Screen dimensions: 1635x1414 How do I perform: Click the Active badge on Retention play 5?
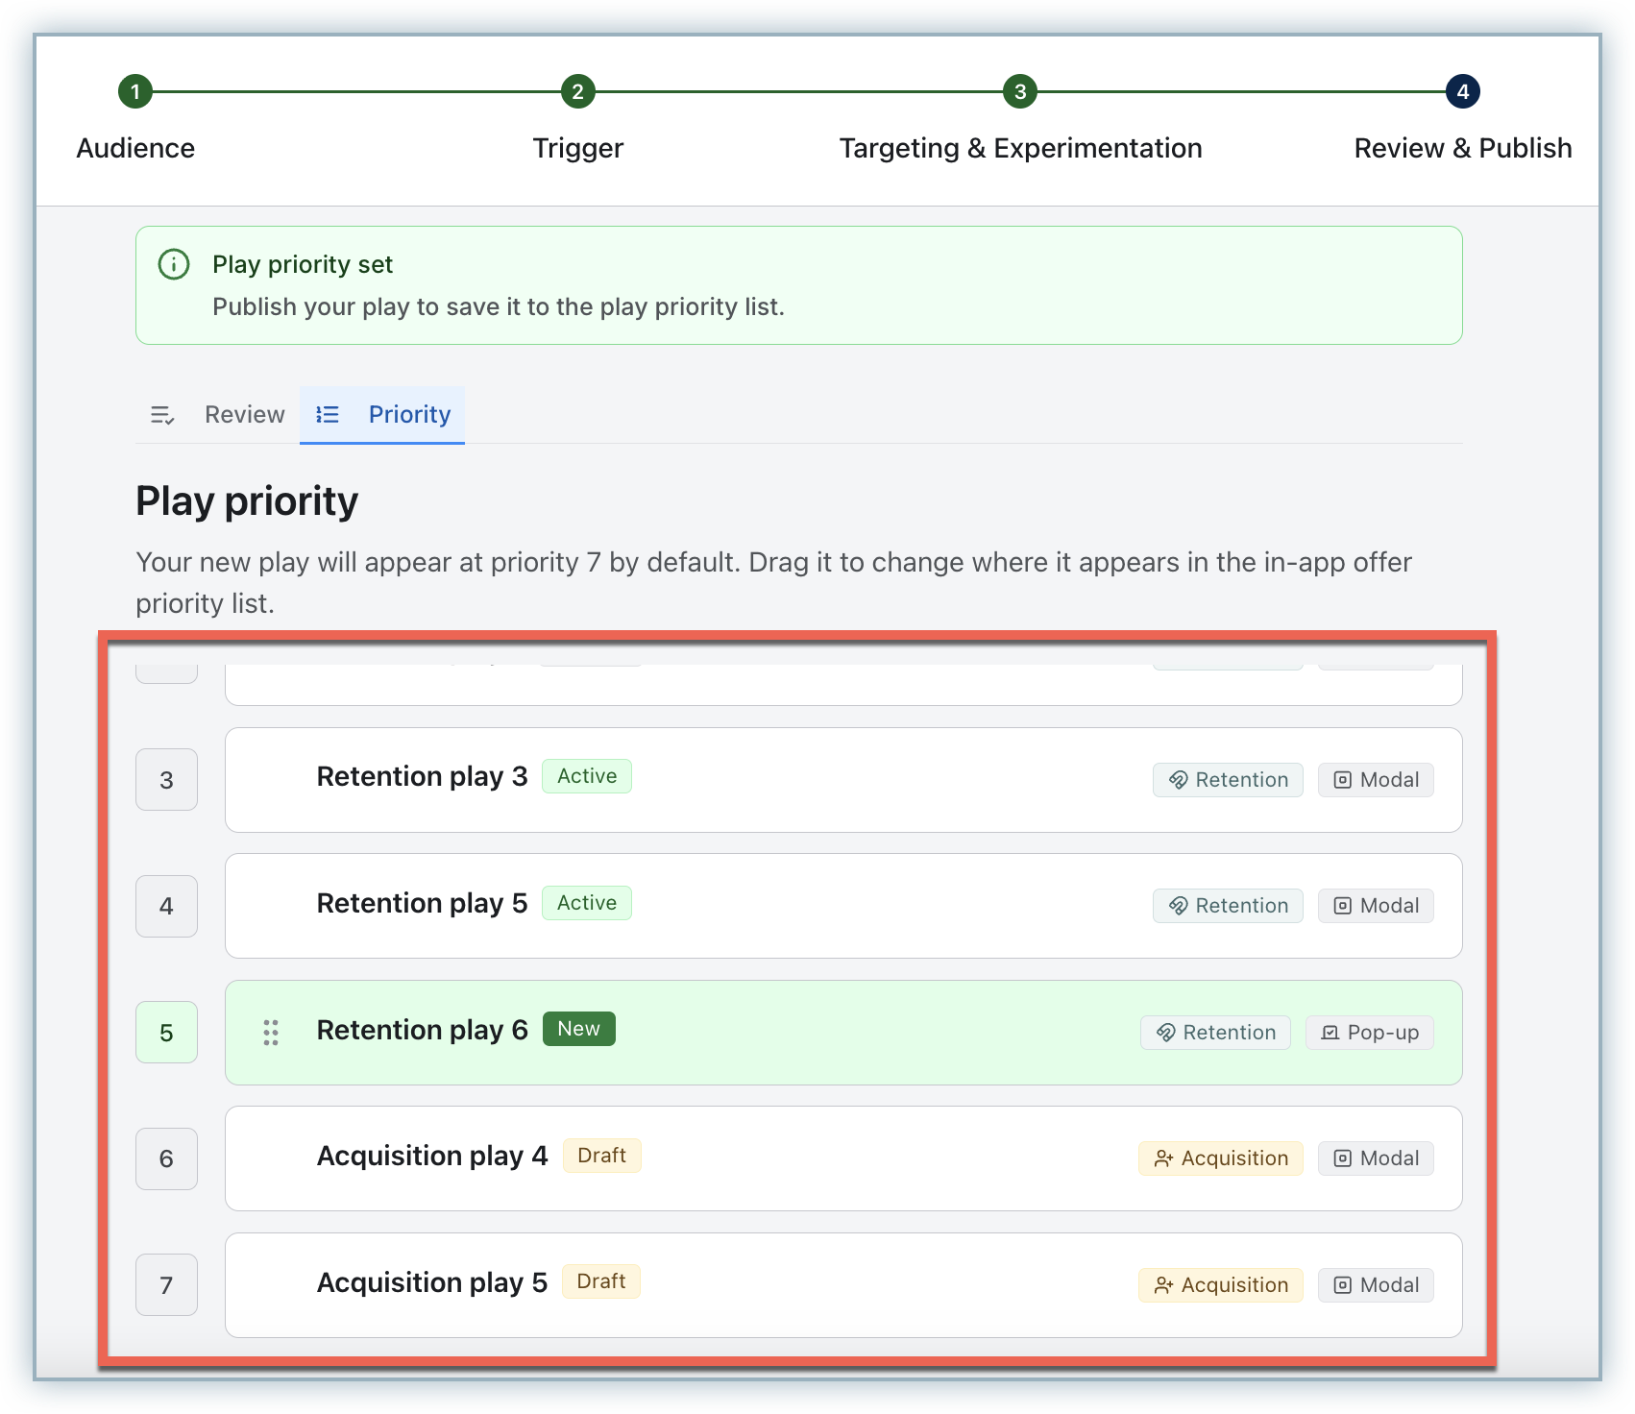(x=586, y=903)
